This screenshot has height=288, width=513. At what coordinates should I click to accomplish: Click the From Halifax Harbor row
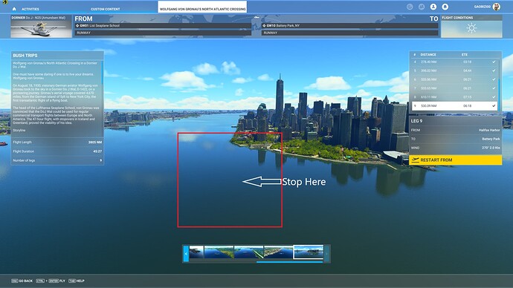point(456,130)
